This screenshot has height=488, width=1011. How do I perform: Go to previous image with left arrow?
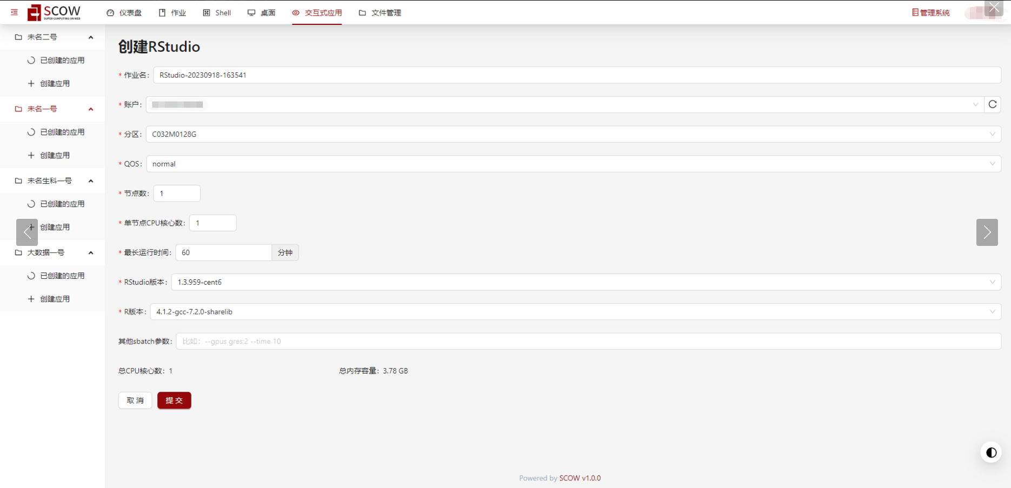27,232
